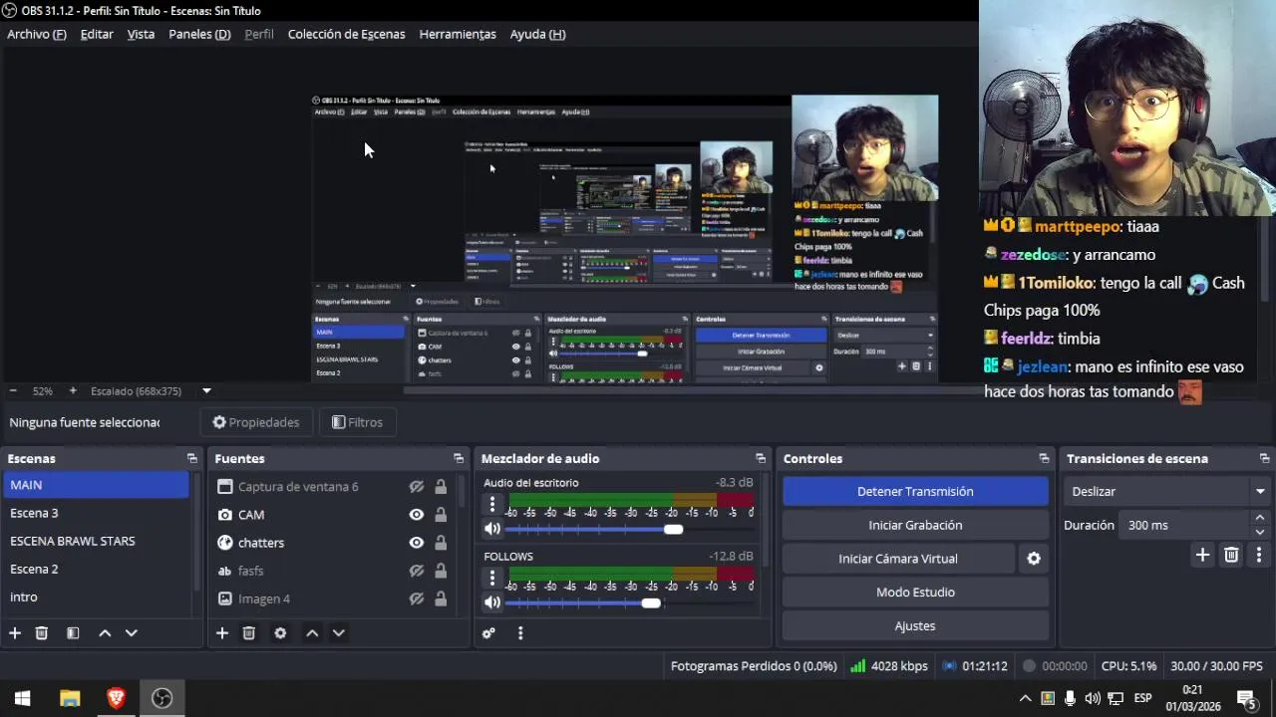
Task: Open the Vista menu
Action: (x=141, y=34)
